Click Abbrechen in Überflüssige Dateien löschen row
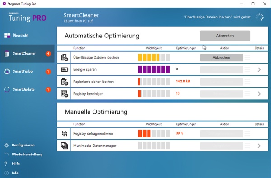 pos(221,57)
